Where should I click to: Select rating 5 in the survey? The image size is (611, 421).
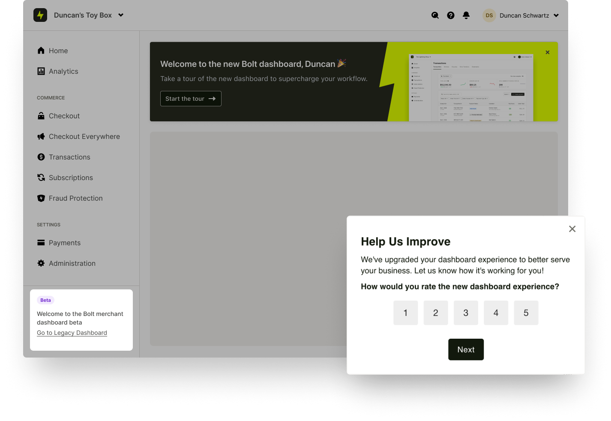[x=526, y=313]
